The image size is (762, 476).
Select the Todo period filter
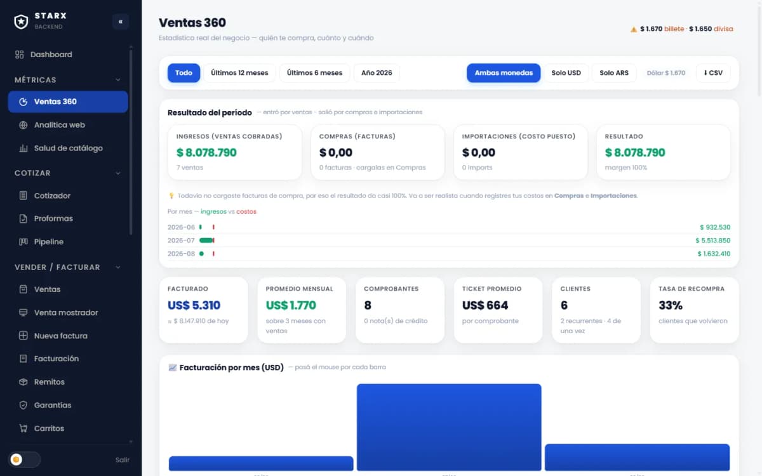point(184,73)
